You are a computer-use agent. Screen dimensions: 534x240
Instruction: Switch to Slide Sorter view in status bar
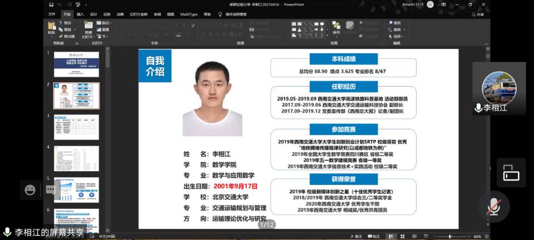(x=403, y=236)
